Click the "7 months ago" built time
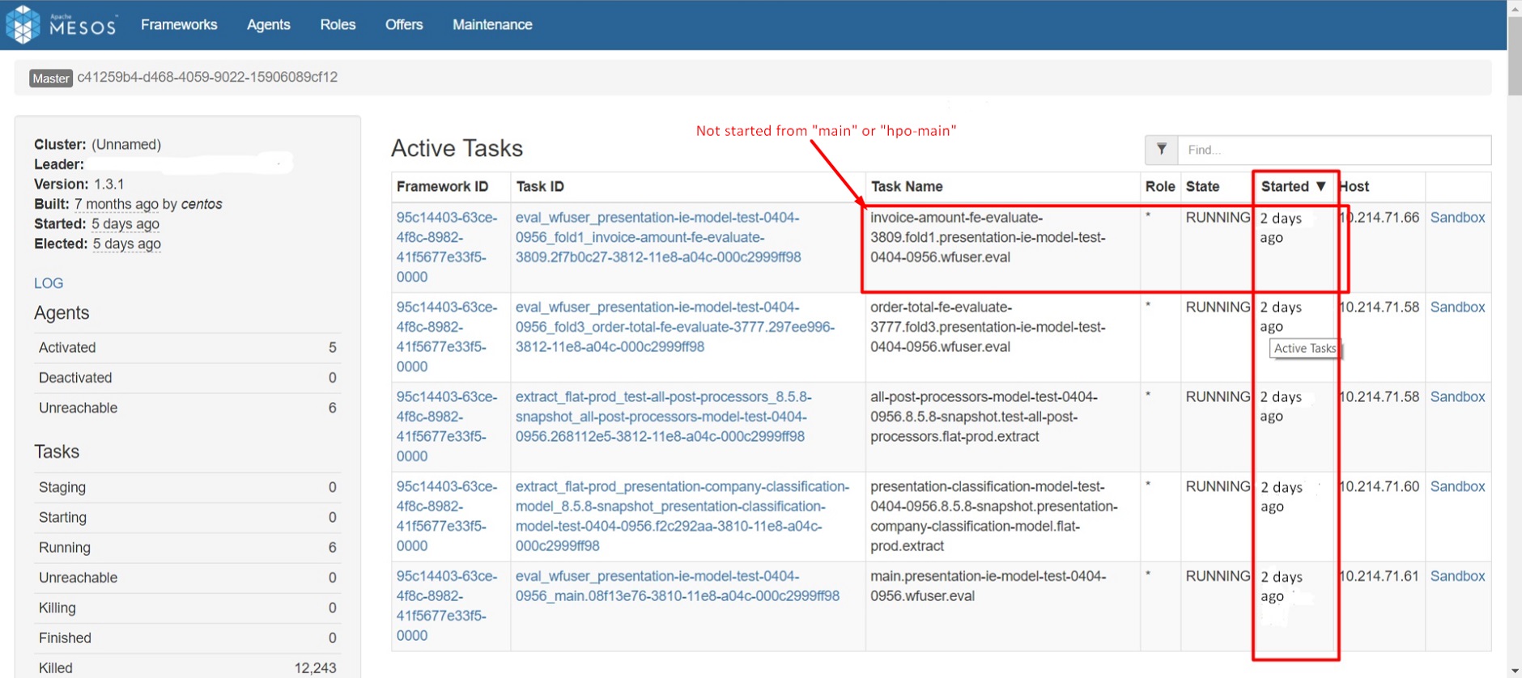The image size is (1522, 678). coord(117,204)
